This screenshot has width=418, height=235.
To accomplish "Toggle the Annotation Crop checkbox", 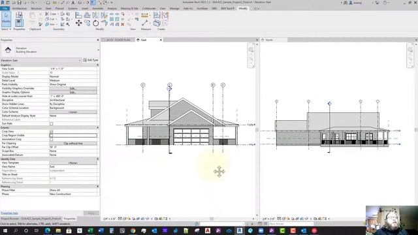I will tap(52, 139).
